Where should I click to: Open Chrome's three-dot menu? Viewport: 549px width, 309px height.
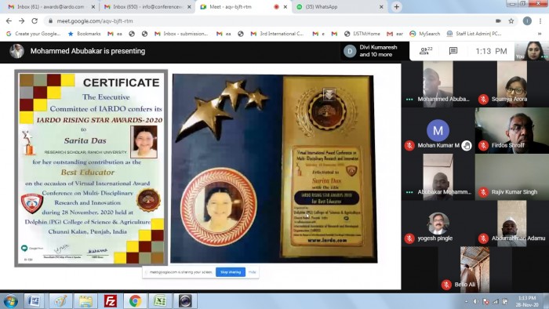(x=540, y=21)
